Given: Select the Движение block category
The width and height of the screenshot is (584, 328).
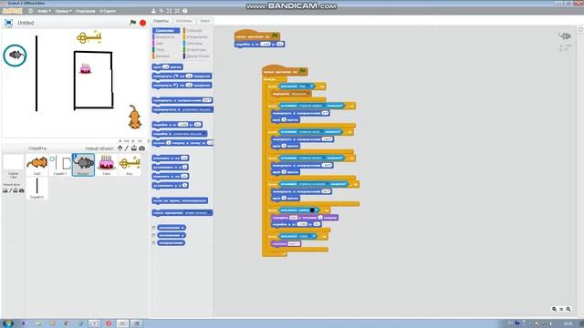Looking at the screenshot, I should [166, 30].
